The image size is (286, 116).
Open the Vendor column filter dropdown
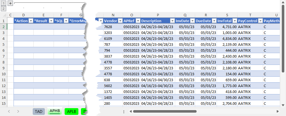coord(120,21)
